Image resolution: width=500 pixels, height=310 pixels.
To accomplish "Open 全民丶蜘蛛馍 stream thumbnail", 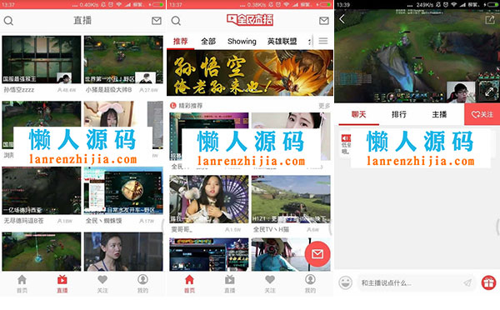I will pos(123,190).
